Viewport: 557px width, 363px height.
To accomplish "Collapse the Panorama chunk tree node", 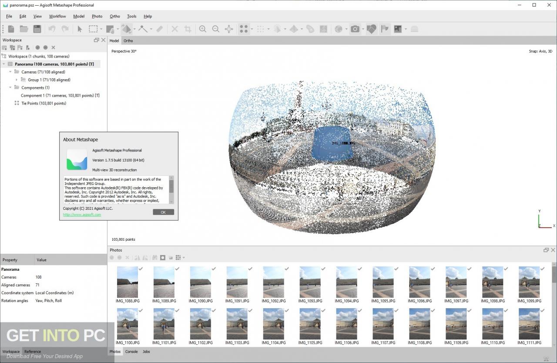I will tap(4, 64).
